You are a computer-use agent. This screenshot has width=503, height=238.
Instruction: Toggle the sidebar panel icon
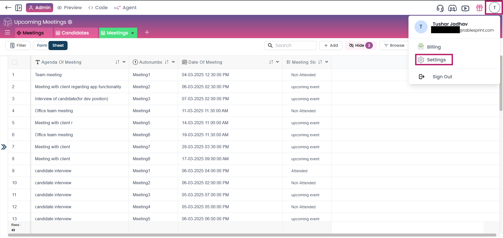[19, 8]
